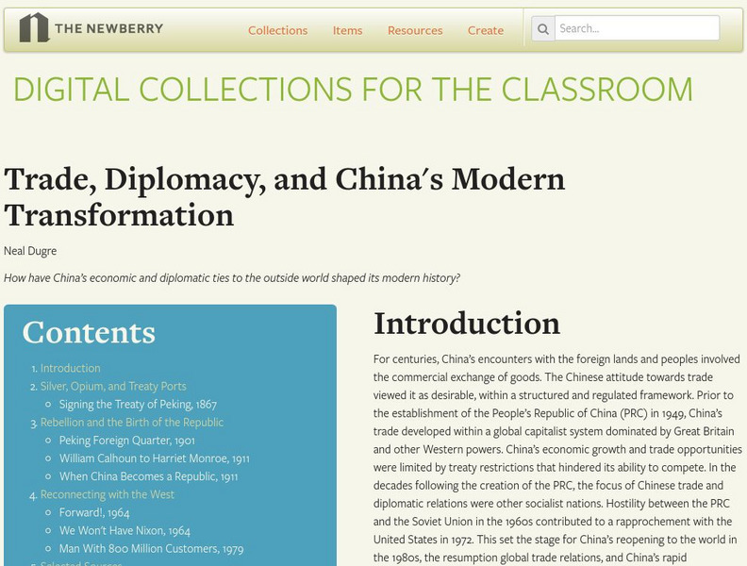This screenshot has height=566, width=747.
Task: Click the magnifying glass search icon
Action: coord(543,28)
